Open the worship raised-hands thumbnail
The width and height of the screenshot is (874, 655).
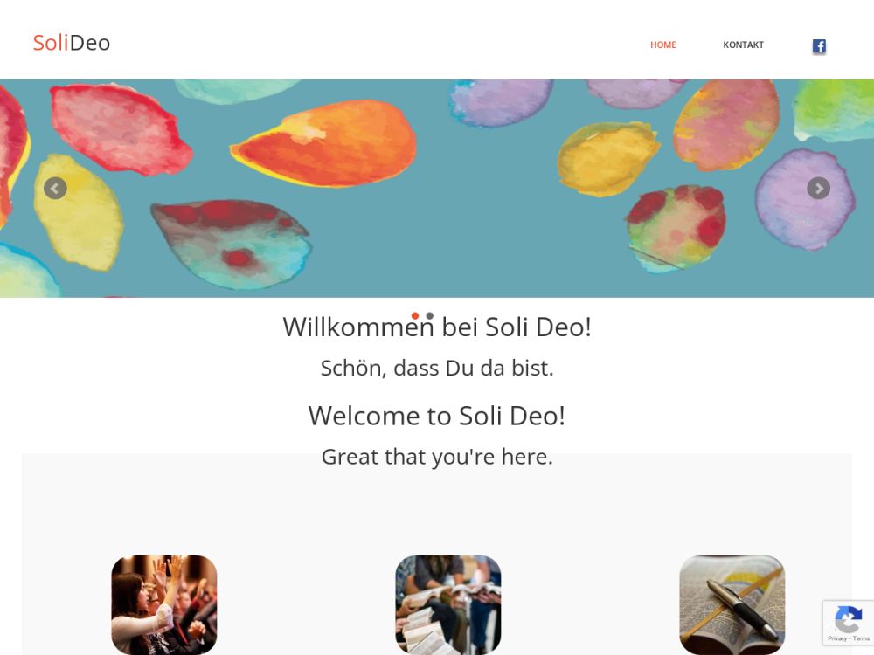164,604
